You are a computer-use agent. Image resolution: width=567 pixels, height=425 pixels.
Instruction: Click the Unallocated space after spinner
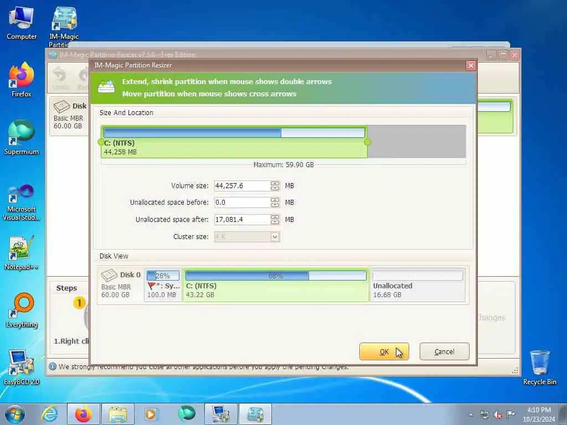[275, 219]
